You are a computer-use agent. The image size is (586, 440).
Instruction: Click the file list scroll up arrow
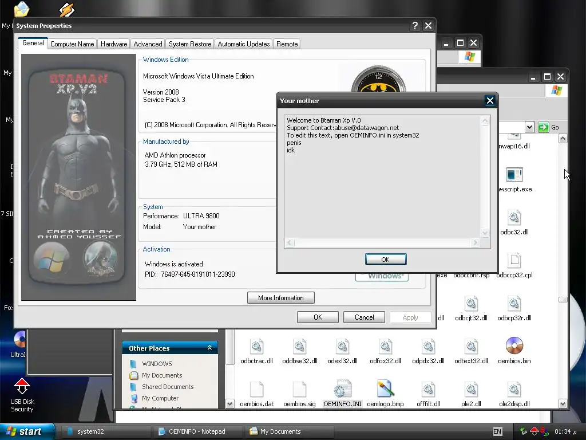(563, 139)
